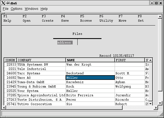Select the 'Ayhan' first name cell
The width and height of the screenshot is (164, 118).
tap(130, 82)
